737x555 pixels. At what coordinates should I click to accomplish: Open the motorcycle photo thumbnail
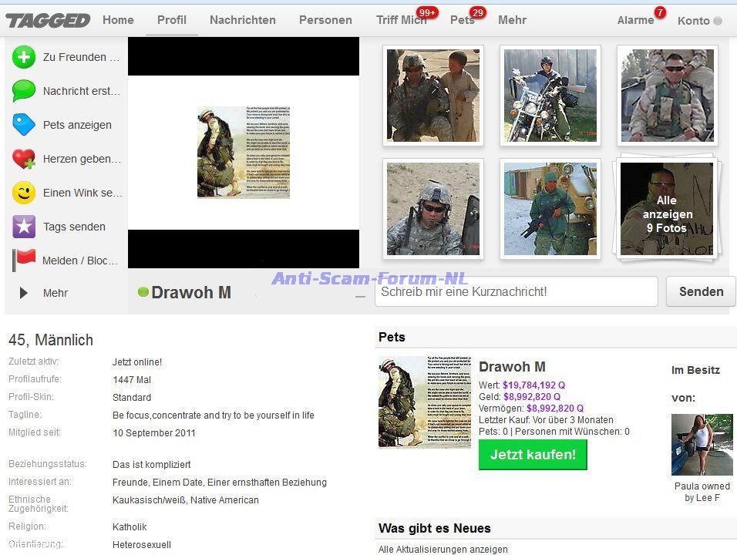coord(550,95)
